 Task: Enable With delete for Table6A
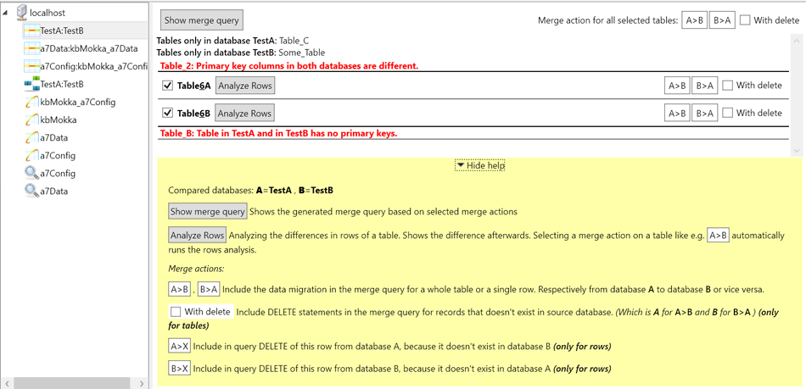click(727, 86)
